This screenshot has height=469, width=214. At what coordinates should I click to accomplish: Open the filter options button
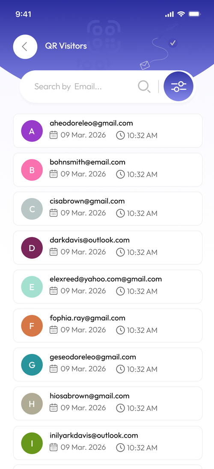(178, 86)
